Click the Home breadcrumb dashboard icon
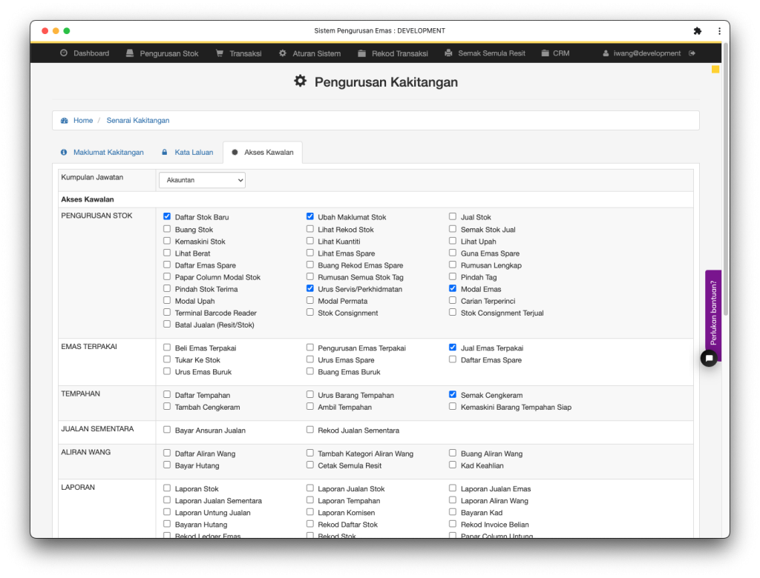The width and height of the screenshot is (760, 578). [65, 120]
